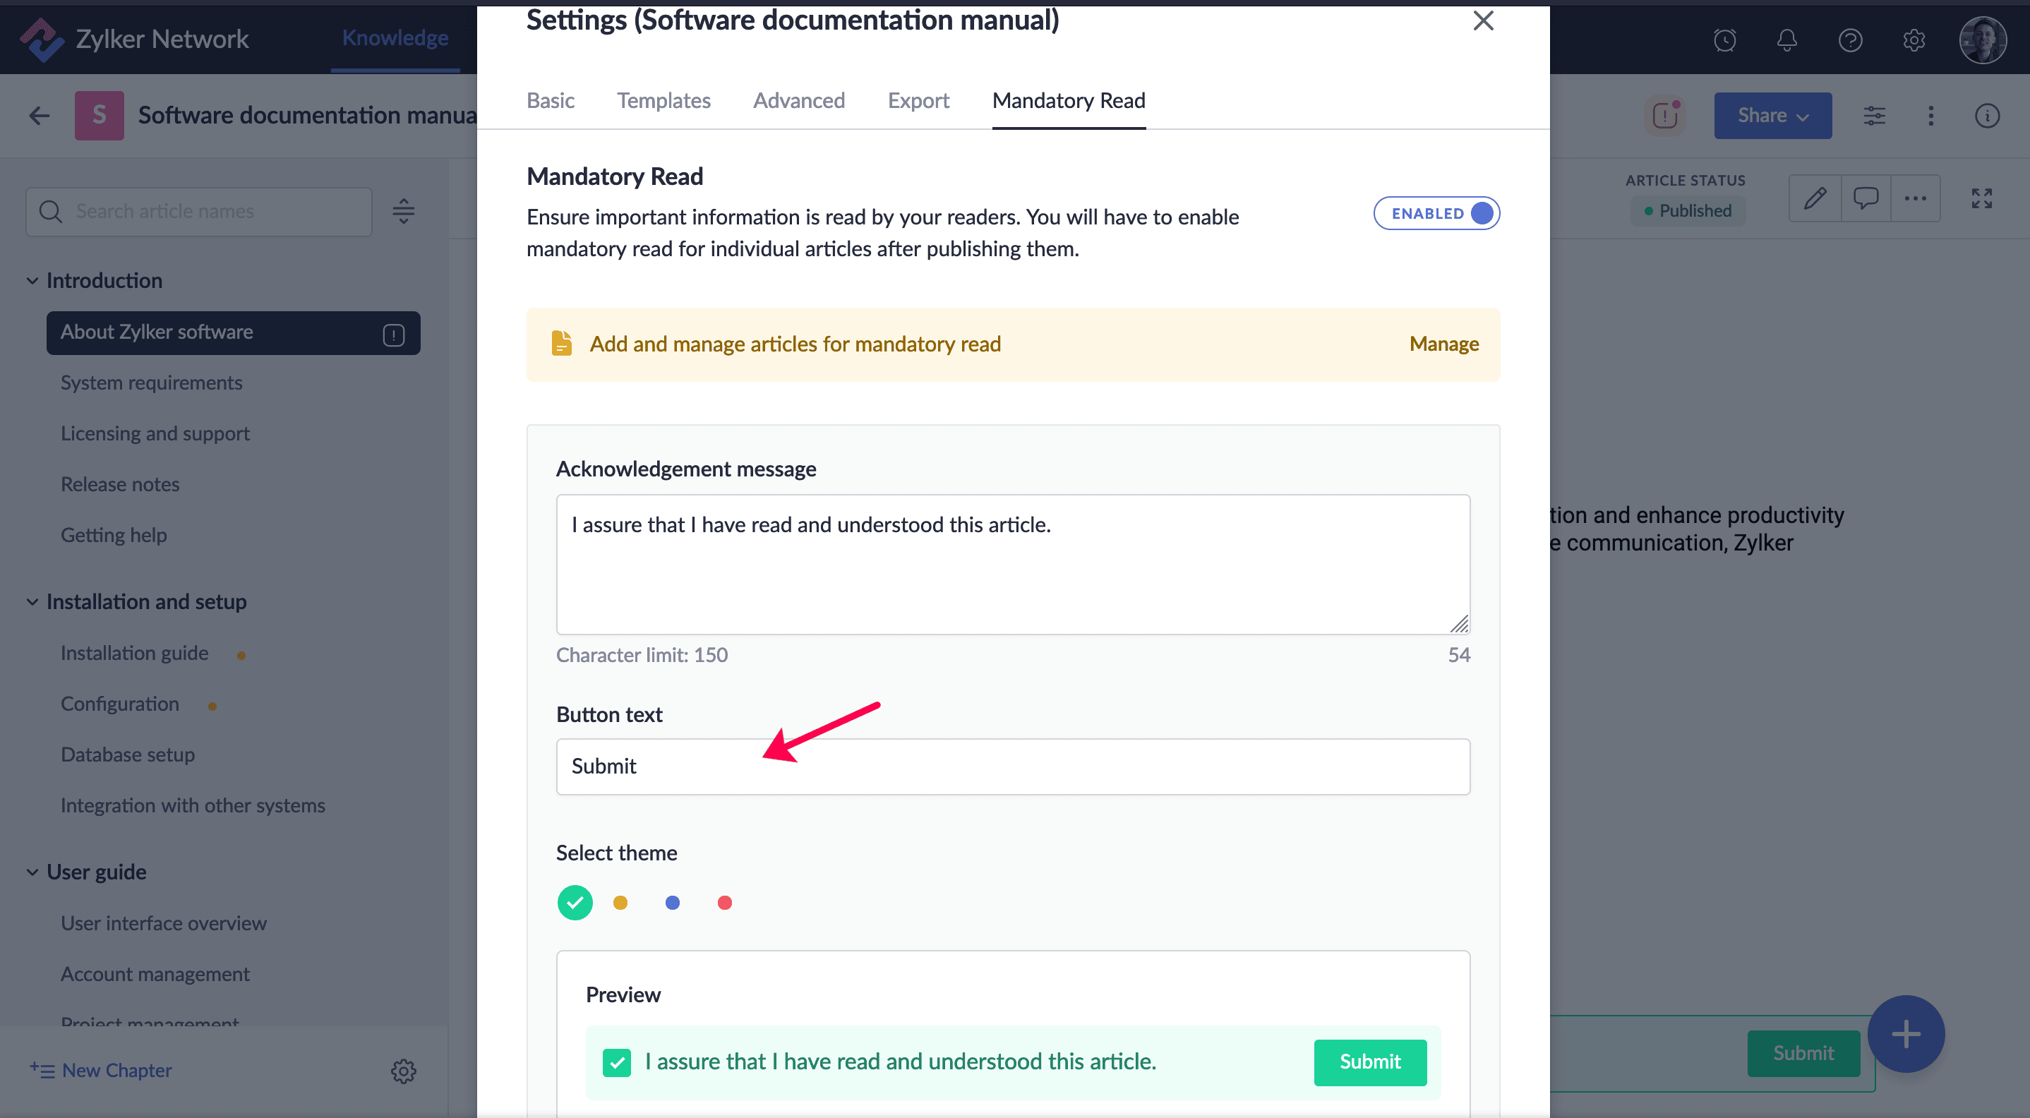Collapse the Installation and setup chapter

(32, 602)
